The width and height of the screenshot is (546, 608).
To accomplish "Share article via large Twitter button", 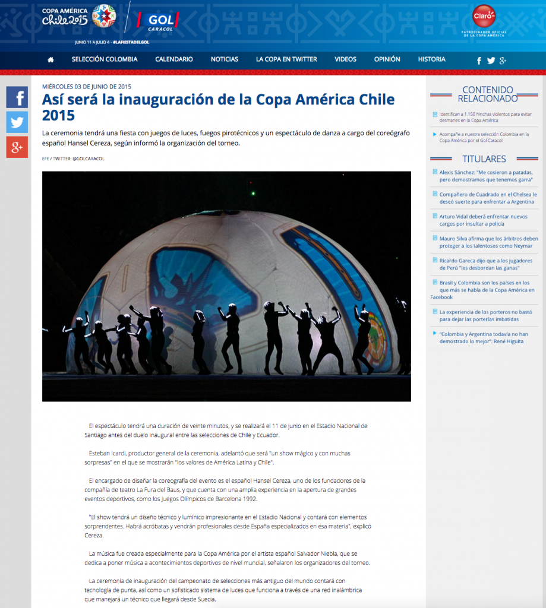I will click(x=17, y=122).
